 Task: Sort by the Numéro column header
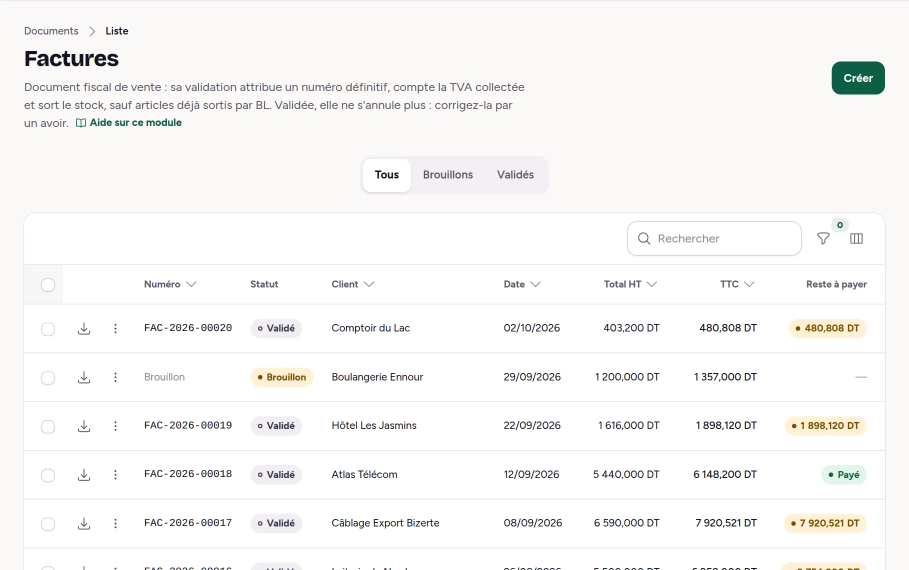pyautogui.click(x=170, y=284)
